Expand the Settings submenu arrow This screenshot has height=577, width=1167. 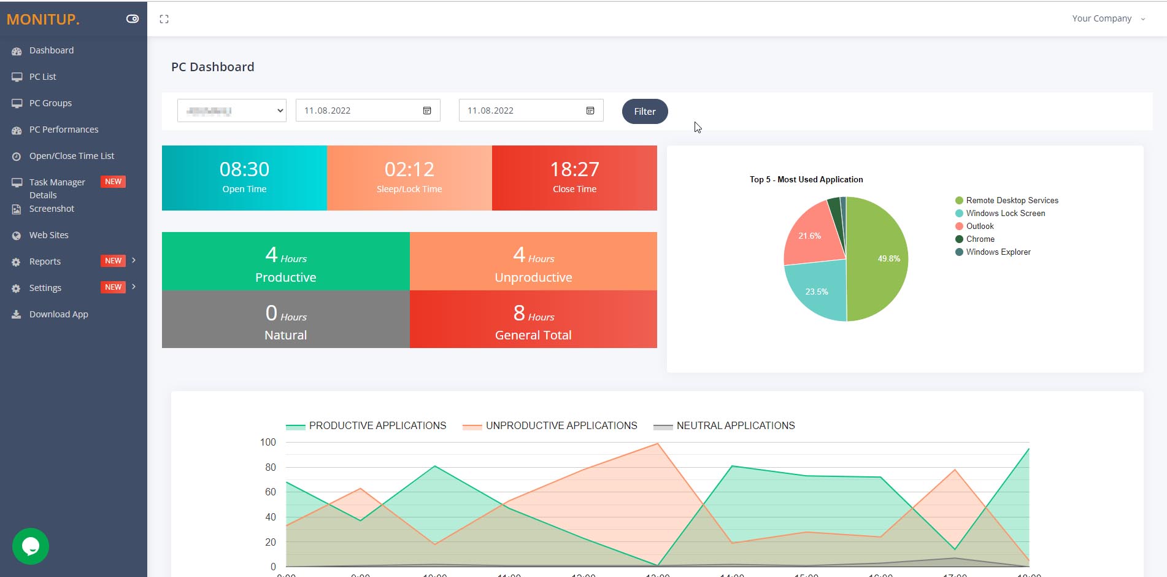134,287
